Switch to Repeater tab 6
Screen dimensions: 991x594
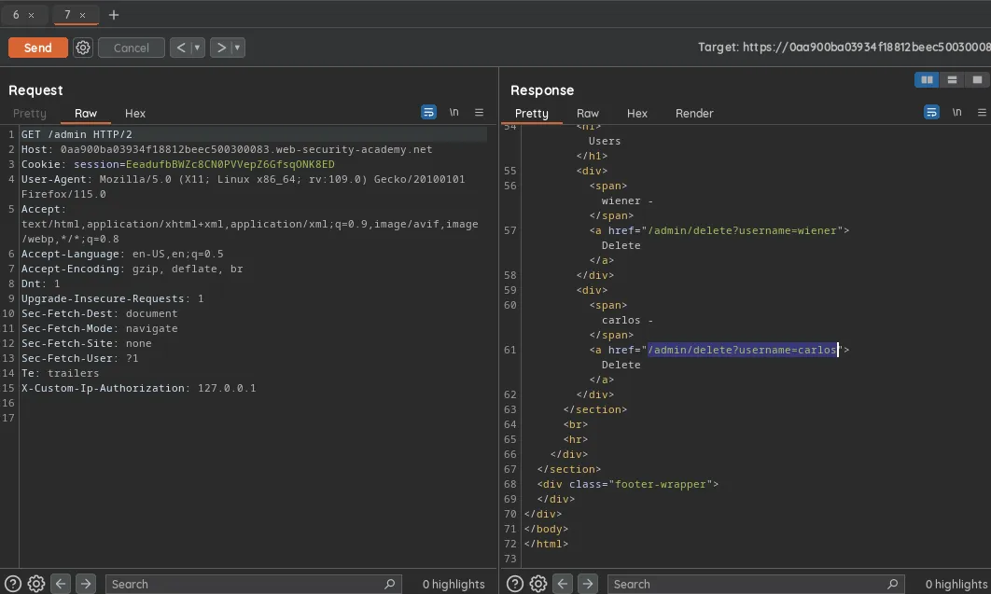(x=16, y=15)
